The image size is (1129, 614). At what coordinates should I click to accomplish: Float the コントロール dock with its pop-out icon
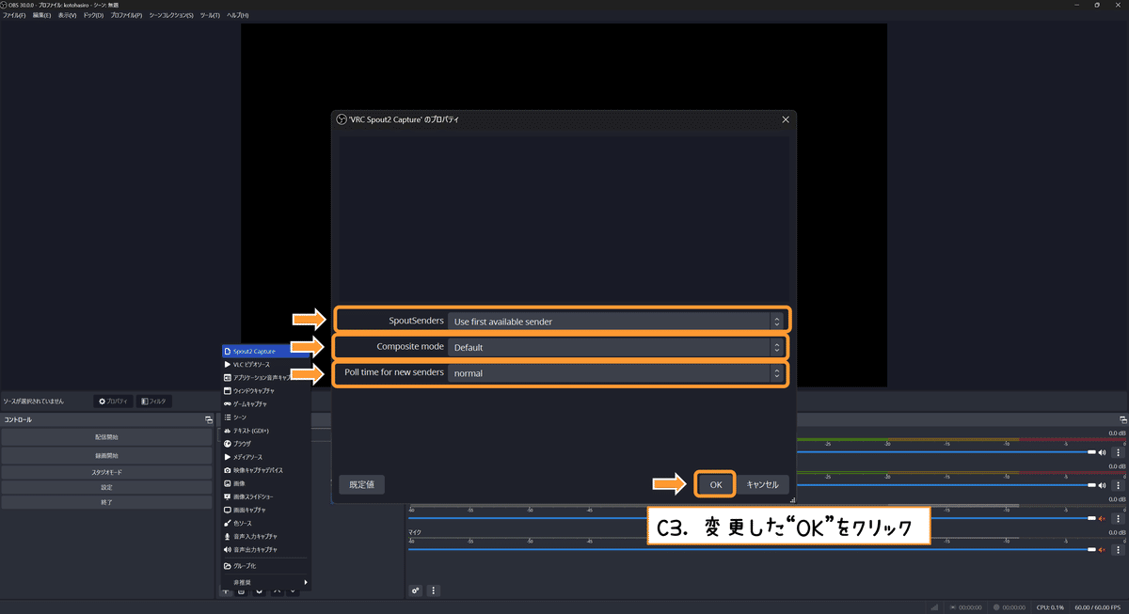click(x=209, y=419)
